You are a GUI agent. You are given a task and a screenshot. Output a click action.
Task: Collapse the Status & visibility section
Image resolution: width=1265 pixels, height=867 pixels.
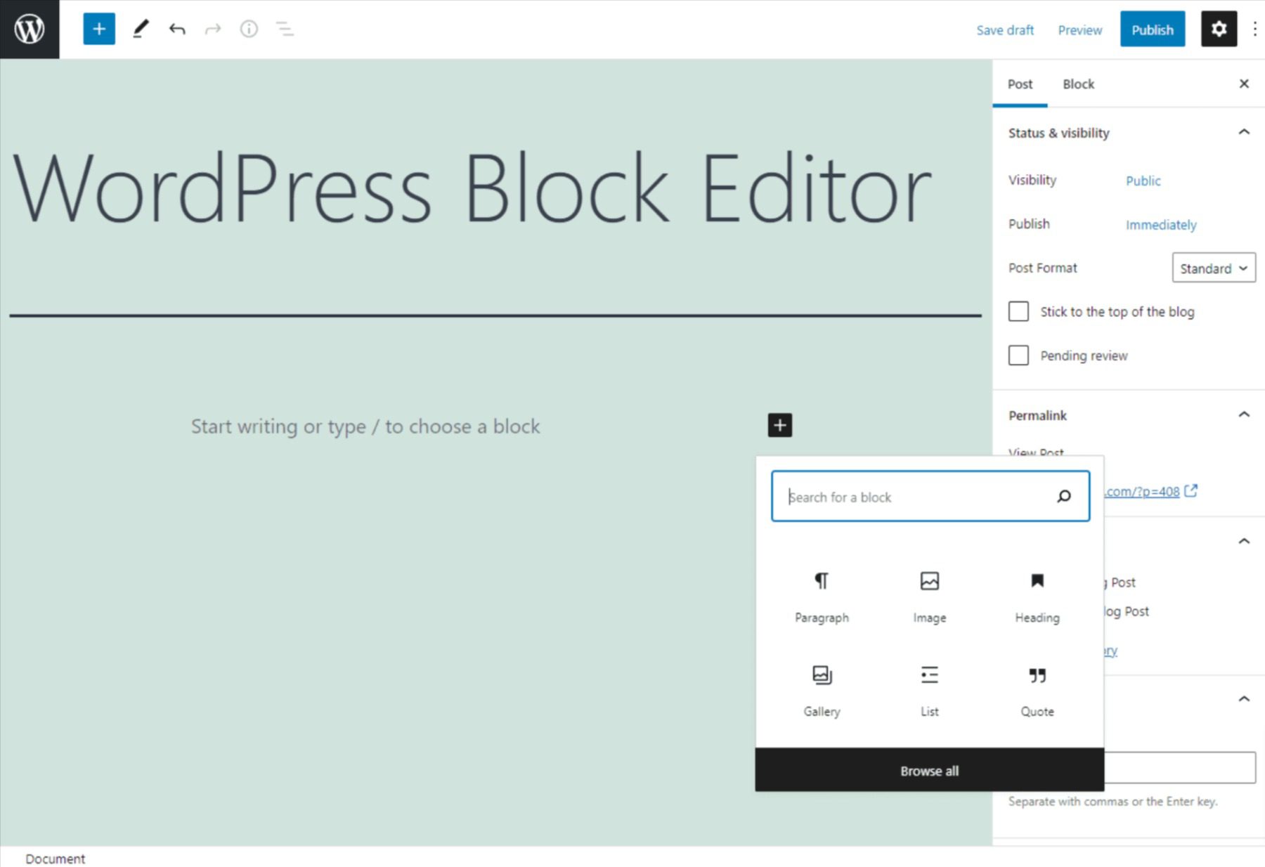(x=1244, y=132)
